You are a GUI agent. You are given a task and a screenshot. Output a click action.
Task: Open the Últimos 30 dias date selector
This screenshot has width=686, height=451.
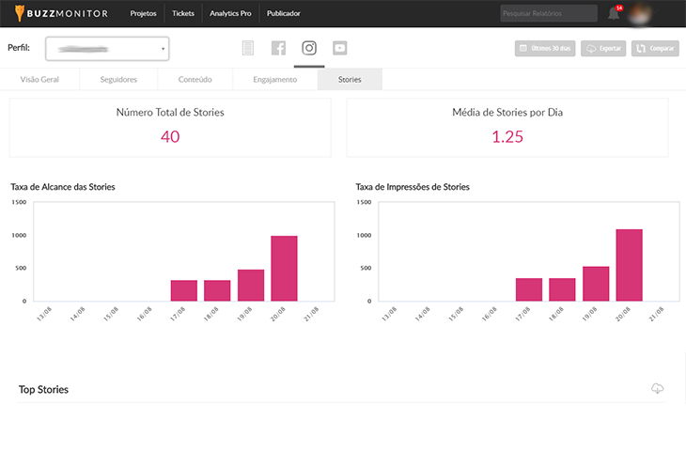click(545, 49)
